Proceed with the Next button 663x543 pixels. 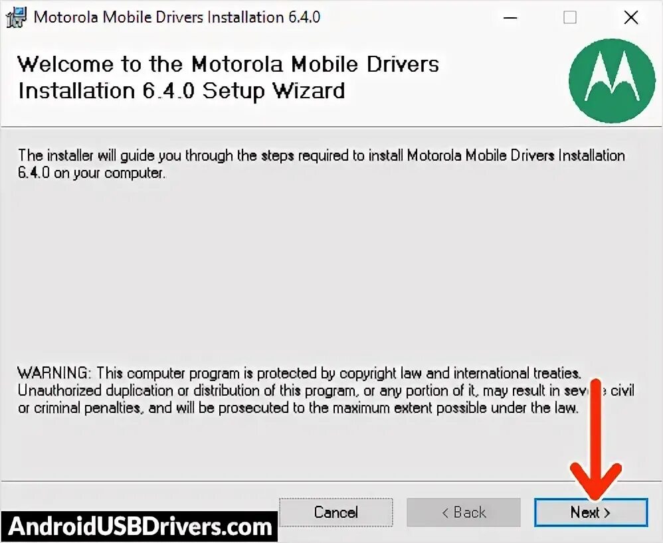click(x=591, y=512)
